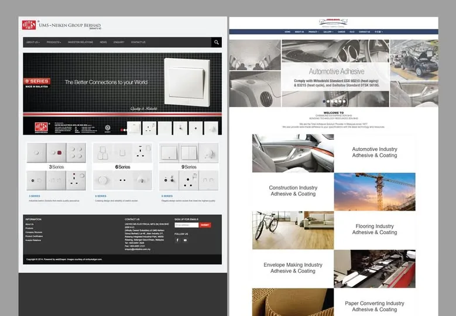Click the corrugated cardboard photo tile
This screenshot has width=456, height=316.
(x=293, y=302)
